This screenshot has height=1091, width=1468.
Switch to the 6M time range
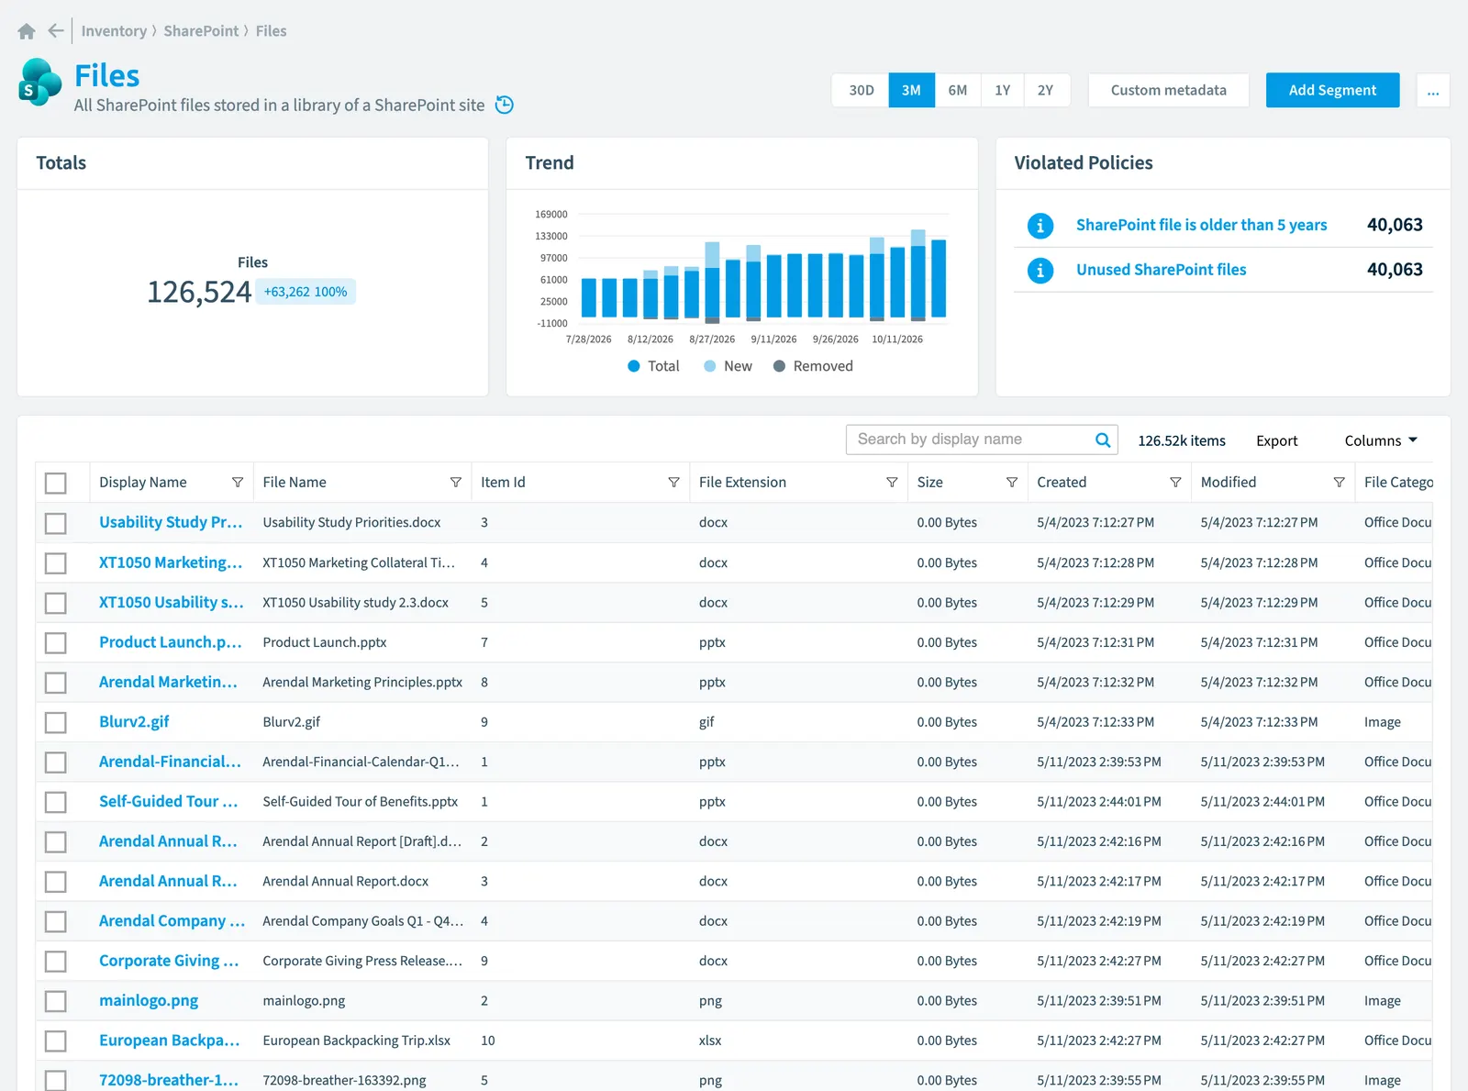pos(958,90)
